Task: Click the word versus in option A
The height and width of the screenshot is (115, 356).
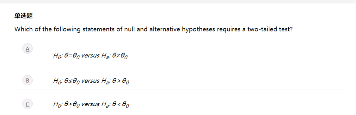Action: (90, 56)
